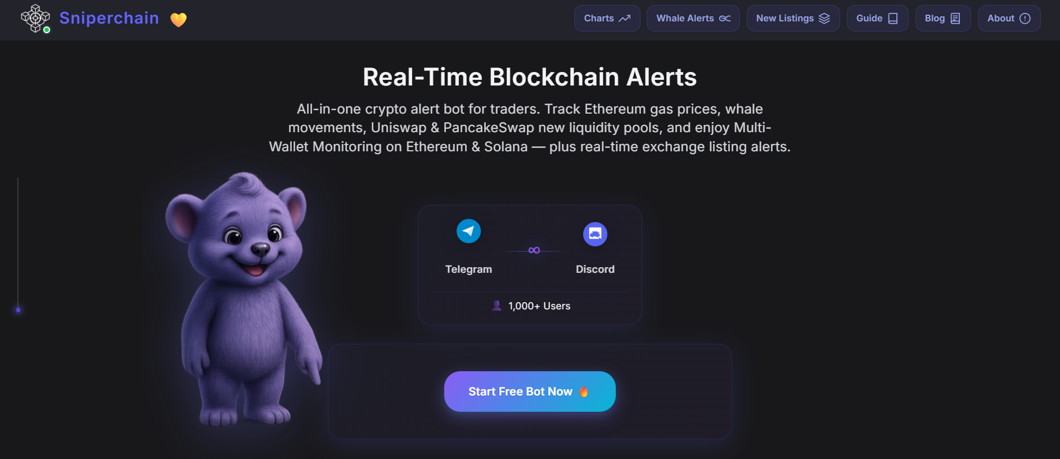Click the user icon next to 1,000+ Users

tap(497, 305)
